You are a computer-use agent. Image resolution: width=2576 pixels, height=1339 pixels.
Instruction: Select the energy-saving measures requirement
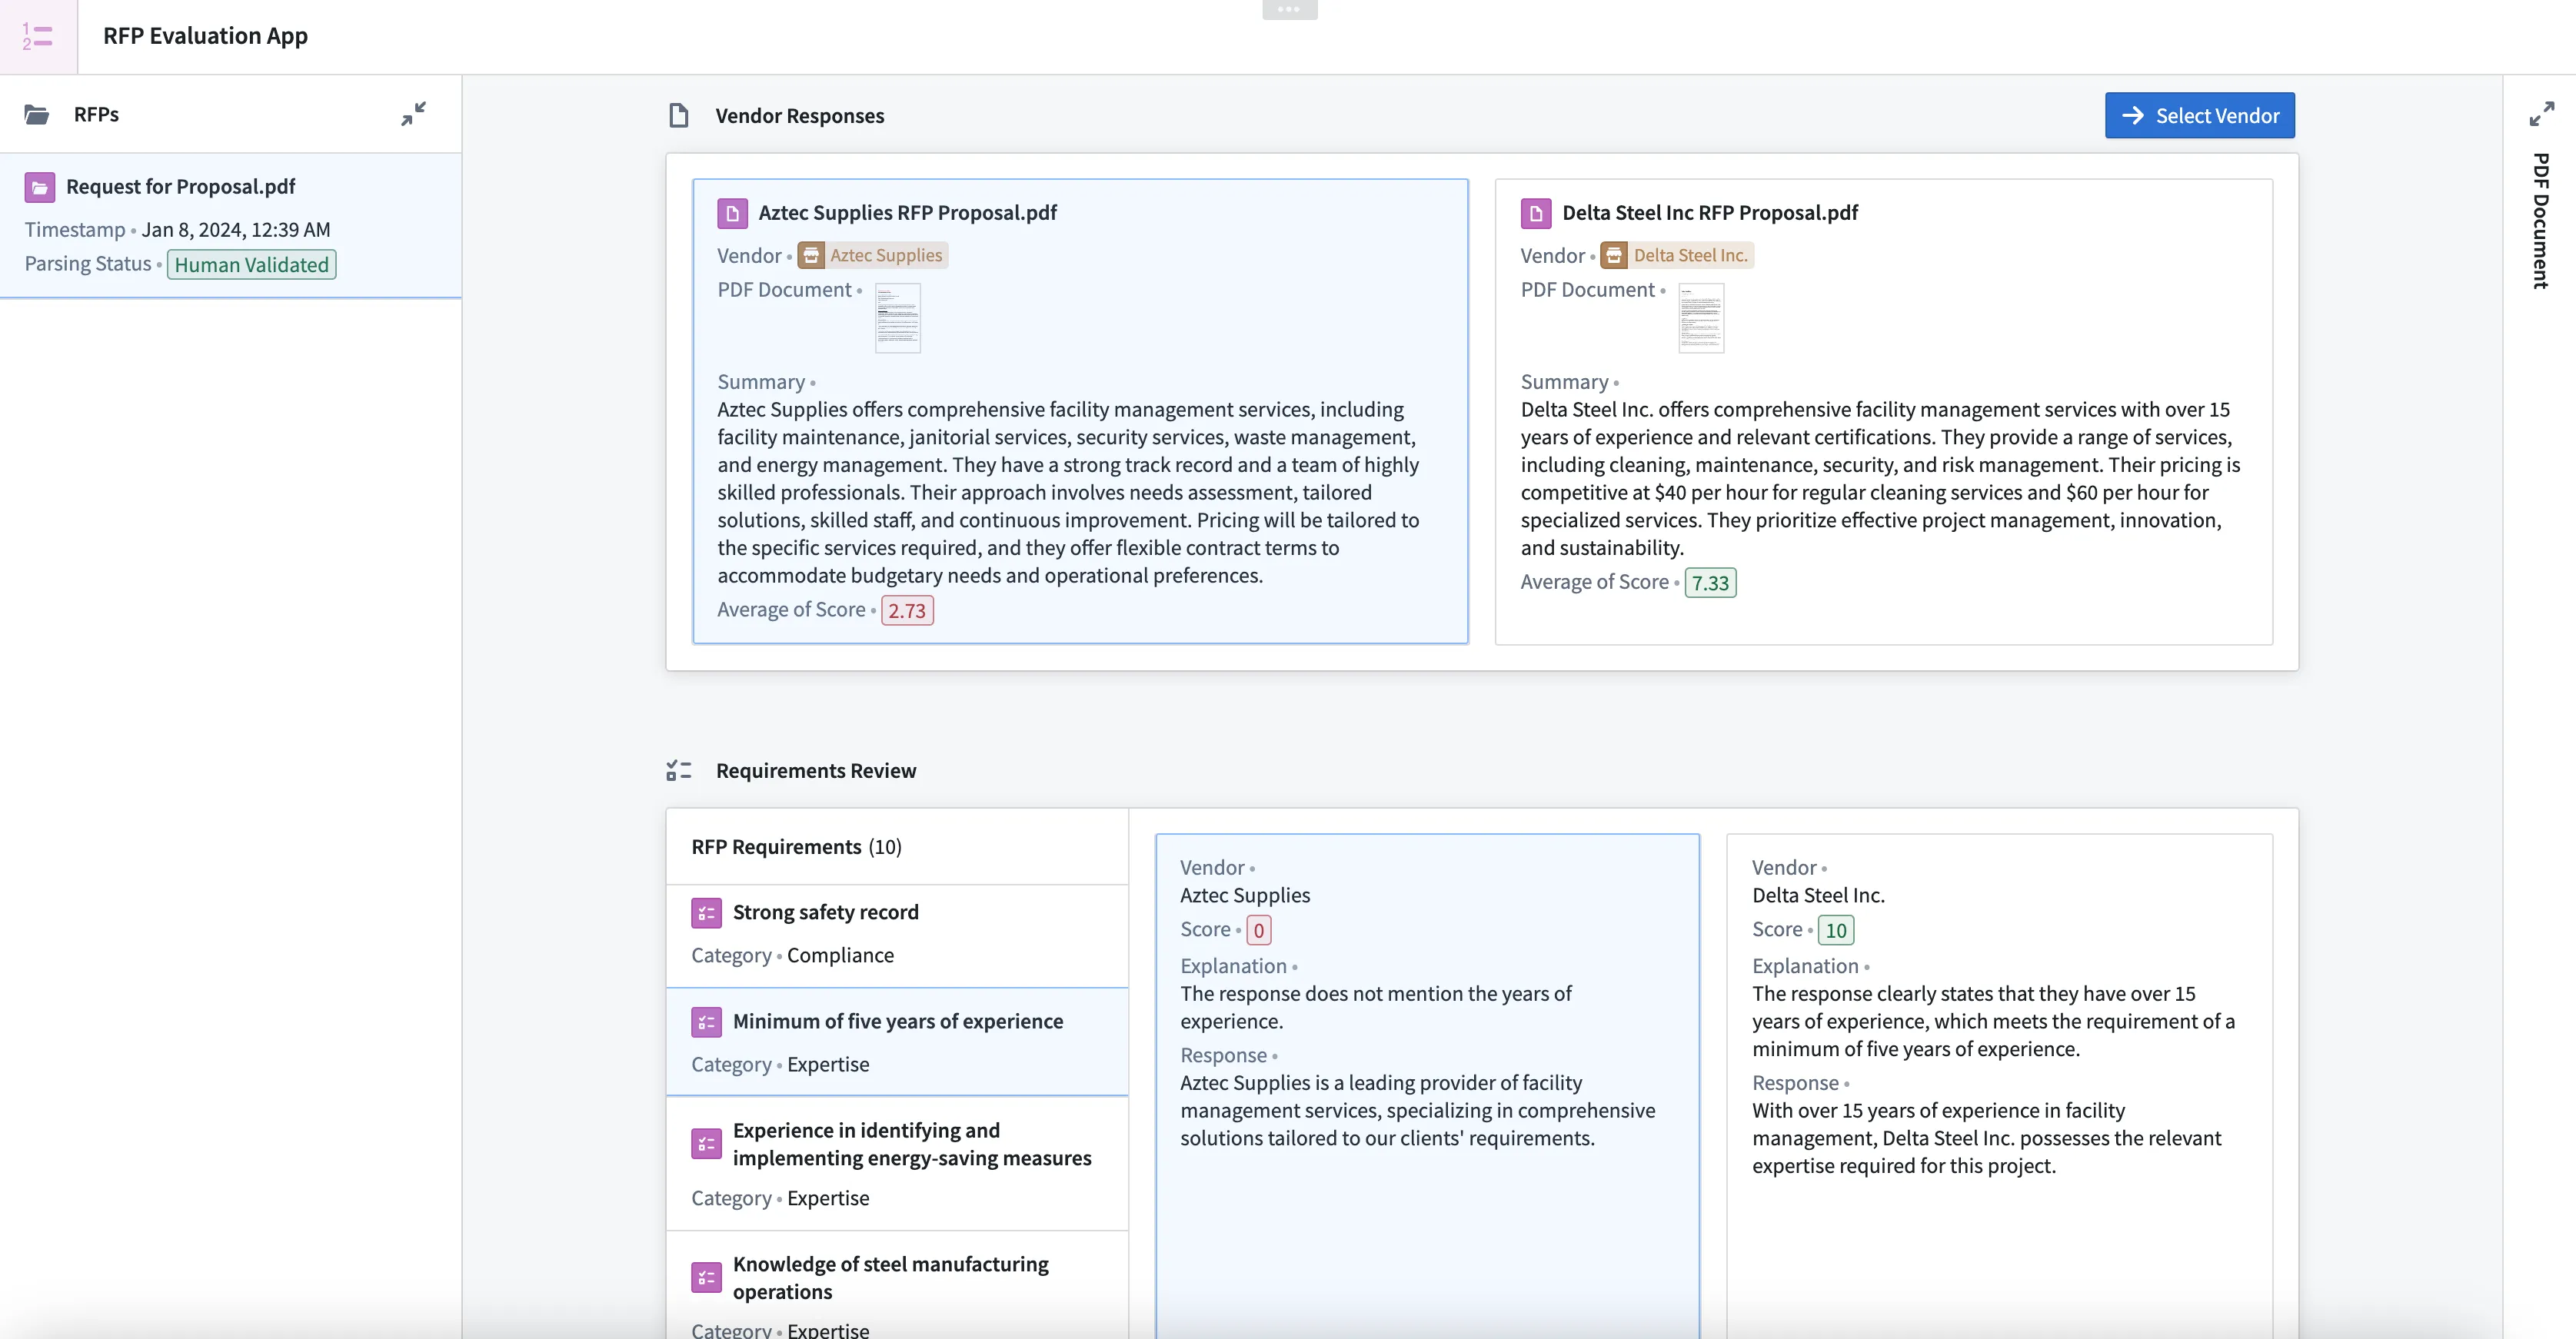(911, 1144)
